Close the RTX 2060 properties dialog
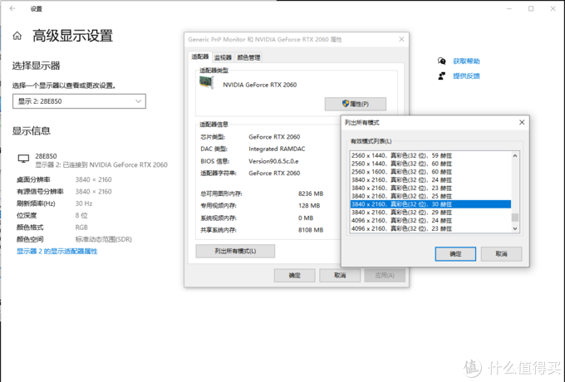 point(401,39)
